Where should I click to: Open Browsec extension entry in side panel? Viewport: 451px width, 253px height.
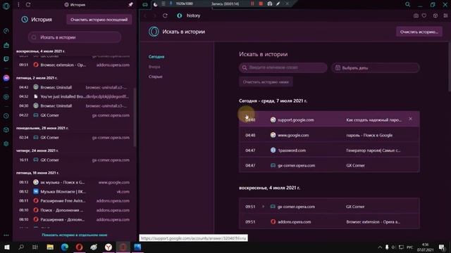[x=74, y=65]
